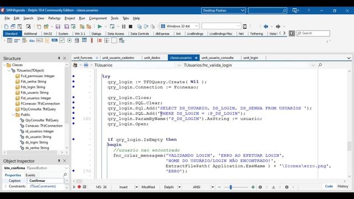Open the Refactor menu
The image size is (354, 199).
coord(54,18)
